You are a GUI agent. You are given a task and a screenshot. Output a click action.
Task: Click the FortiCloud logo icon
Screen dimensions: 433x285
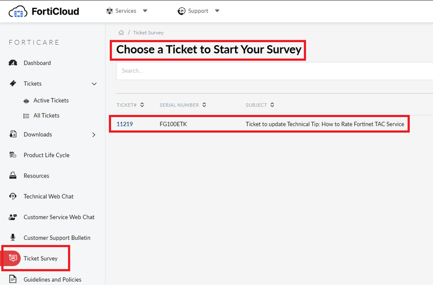[18, 11]
